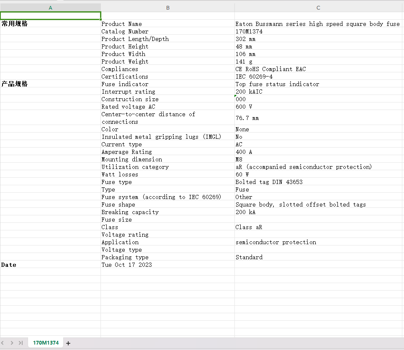Select the '400 A' value cell
This screenshot has width=404, height=350.
318,151
